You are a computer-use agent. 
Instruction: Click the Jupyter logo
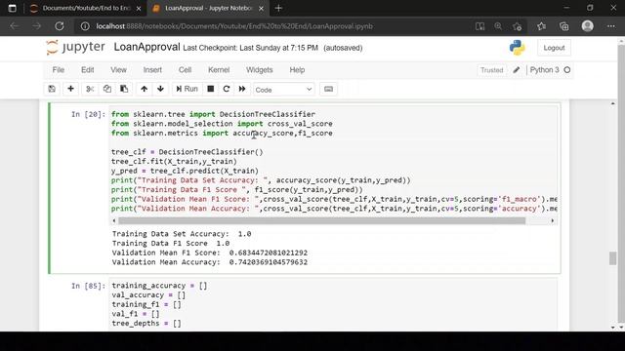tap(75, 48)
